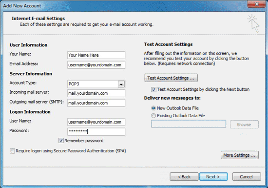Viewport: 268px width, 188px height.
Task: Enable Require logon using Secure Password Authentication
Action: (12, 151)
